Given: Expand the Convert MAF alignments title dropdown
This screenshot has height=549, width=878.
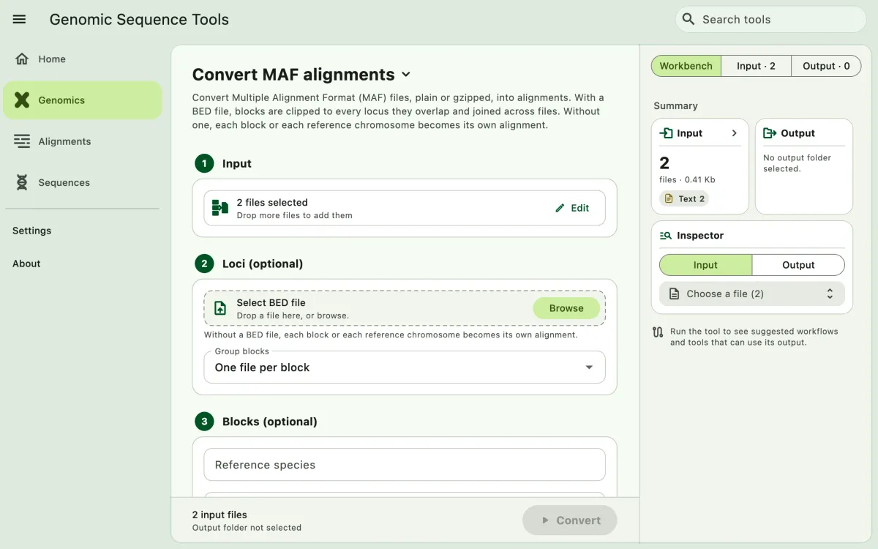Looking at the screenshot, I should click(x=407, y=75).
